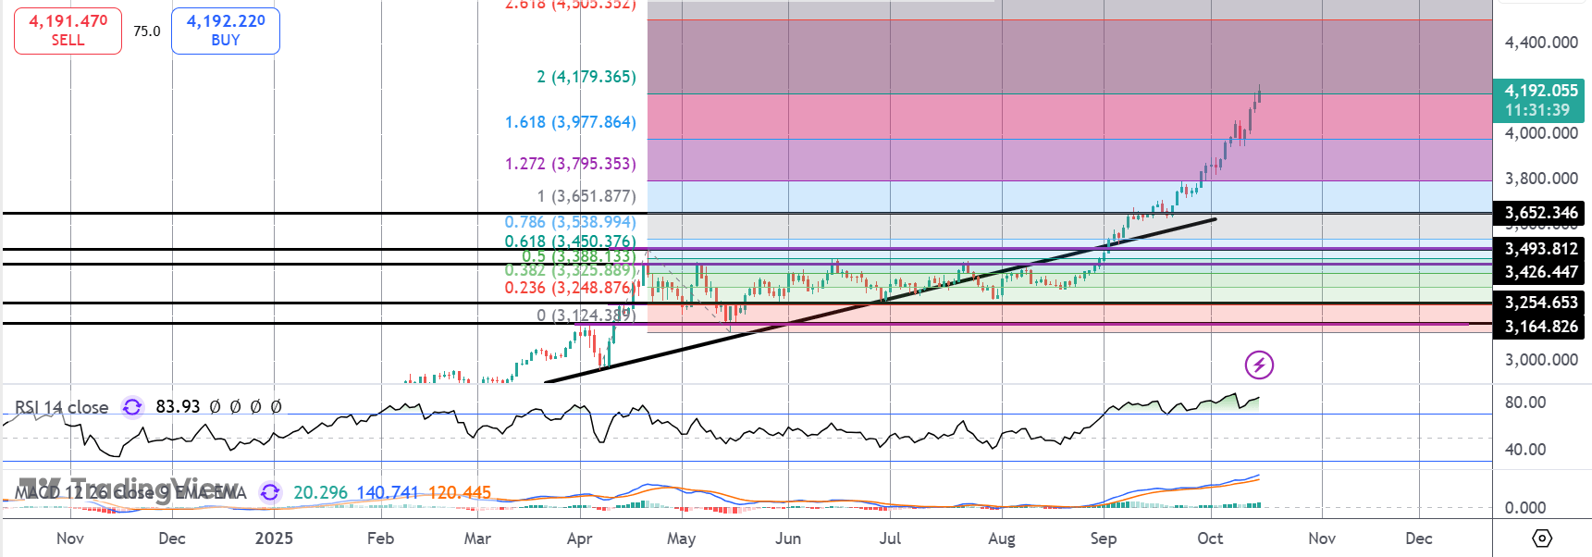The width and height of the screenshot is (1592, 557).
Task: Select the RSI 14 close indicator title
Action: [x=62, y=407]
